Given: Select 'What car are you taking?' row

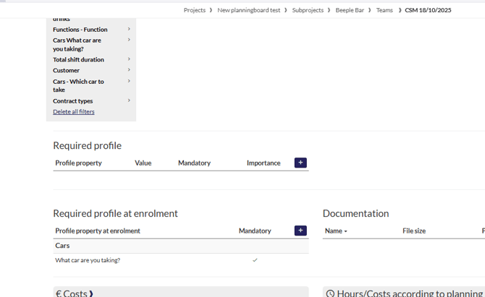Looking at the screenshot, I should coord(88,260).
